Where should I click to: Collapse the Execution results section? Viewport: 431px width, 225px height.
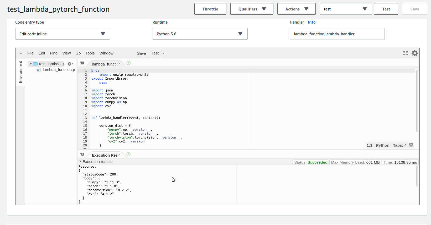tap(80, 162)
